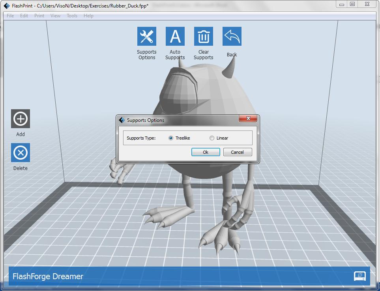Click the Supports Options dialog title
380x291 pixels.
145,120
